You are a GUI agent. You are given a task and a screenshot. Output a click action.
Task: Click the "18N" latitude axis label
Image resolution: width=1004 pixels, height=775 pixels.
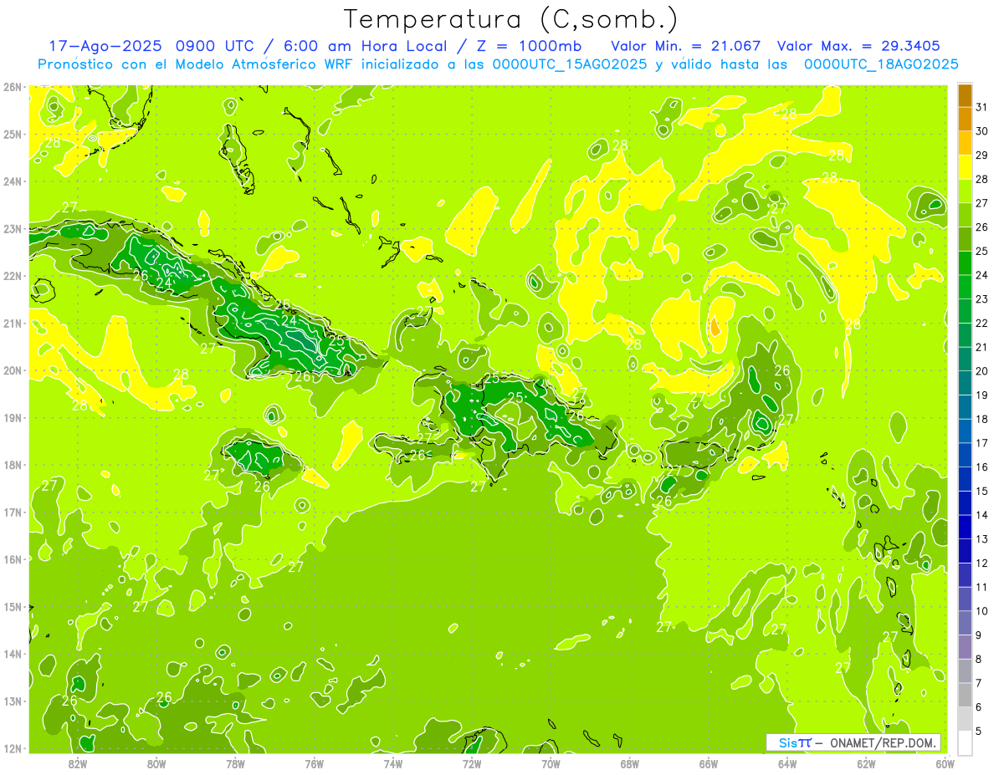[13, 465]
